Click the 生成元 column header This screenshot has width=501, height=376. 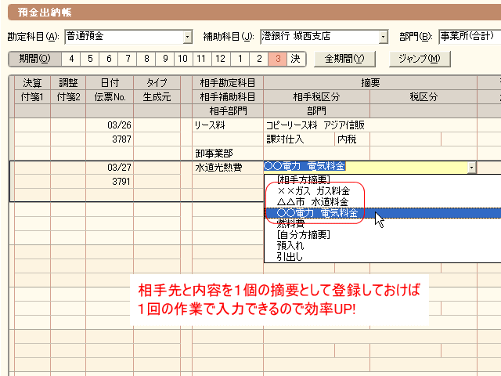click(x=157, y=97)
